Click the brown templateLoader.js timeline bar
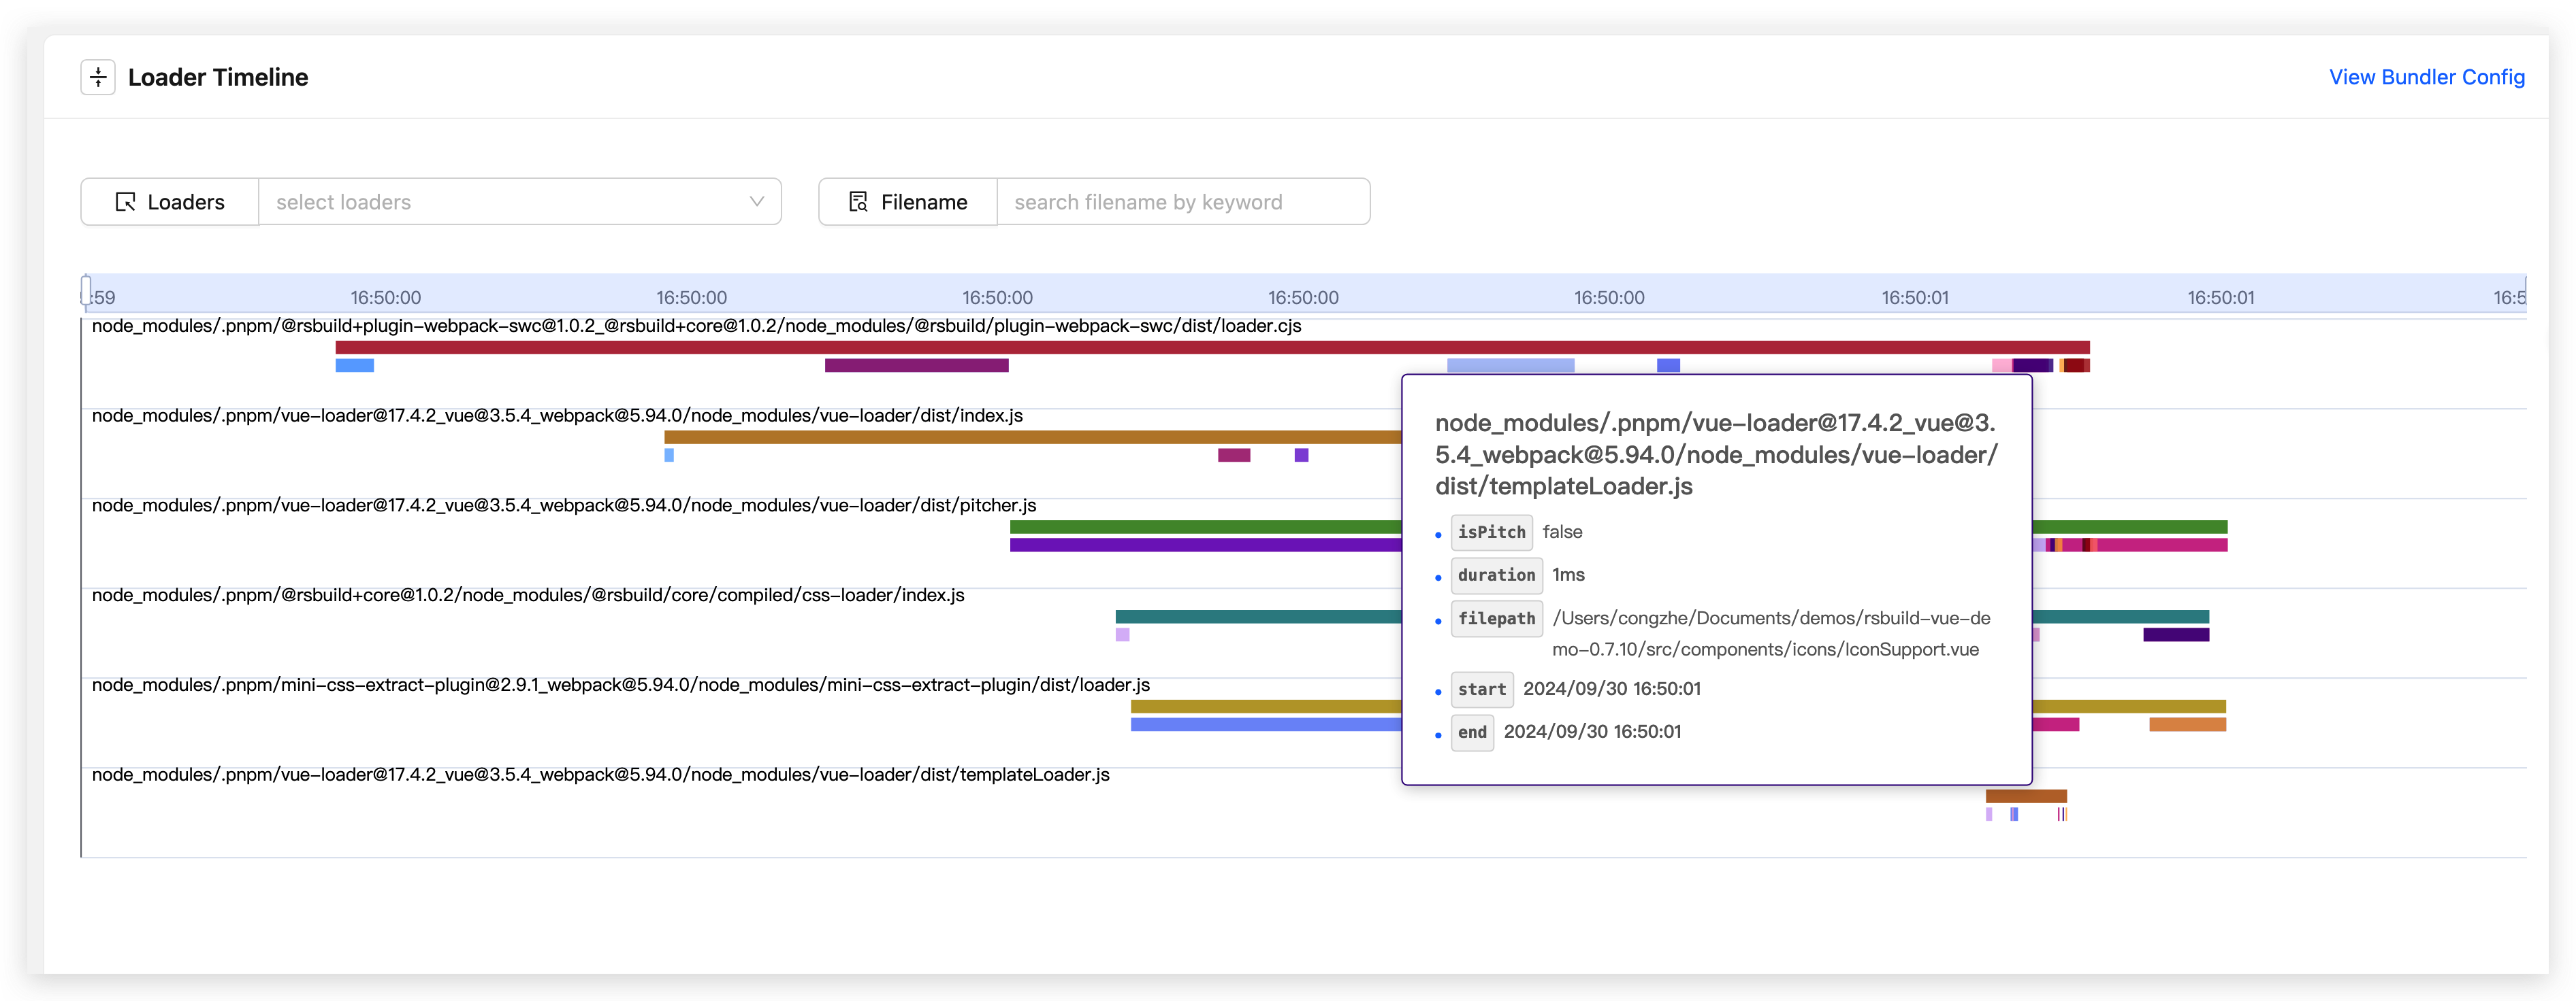Image resolution: width=2576 pixels, height=1001 pixels. [x=2025, y=796]
